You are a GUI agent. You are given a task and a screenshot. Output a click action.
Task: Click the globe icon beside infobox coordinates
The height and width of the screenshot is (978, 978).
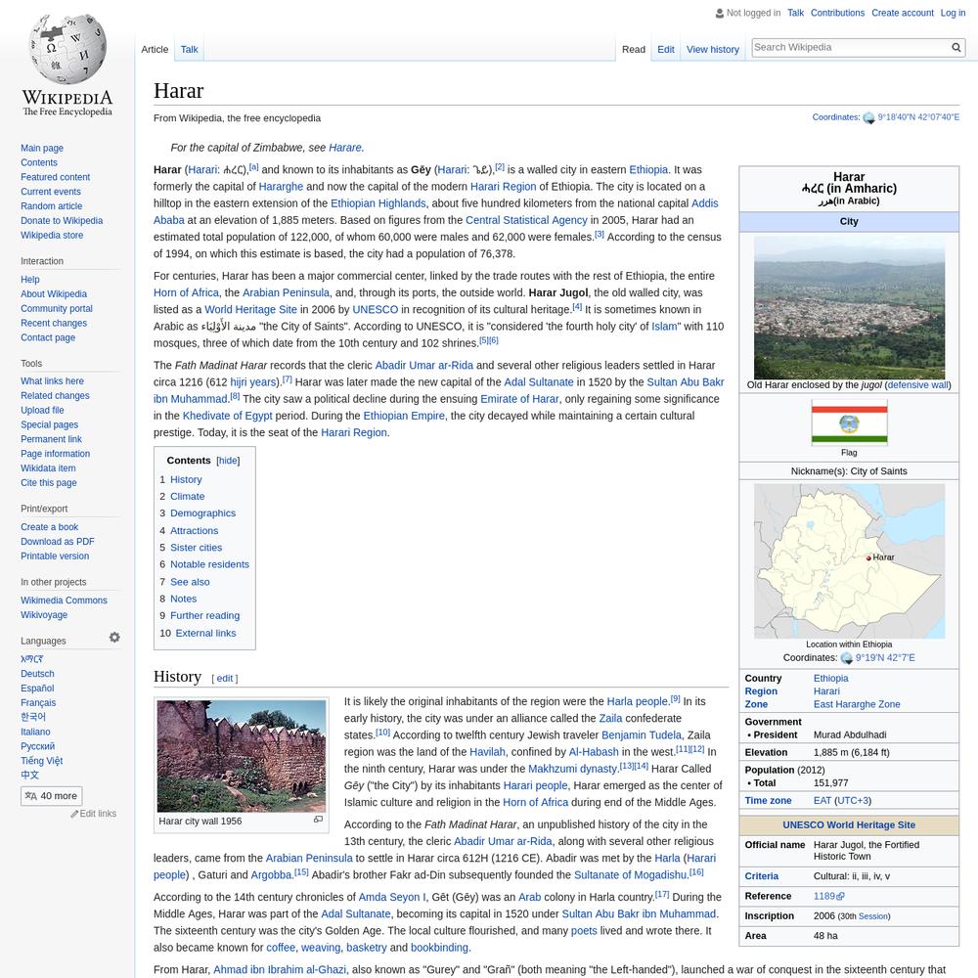coord(846,658)
